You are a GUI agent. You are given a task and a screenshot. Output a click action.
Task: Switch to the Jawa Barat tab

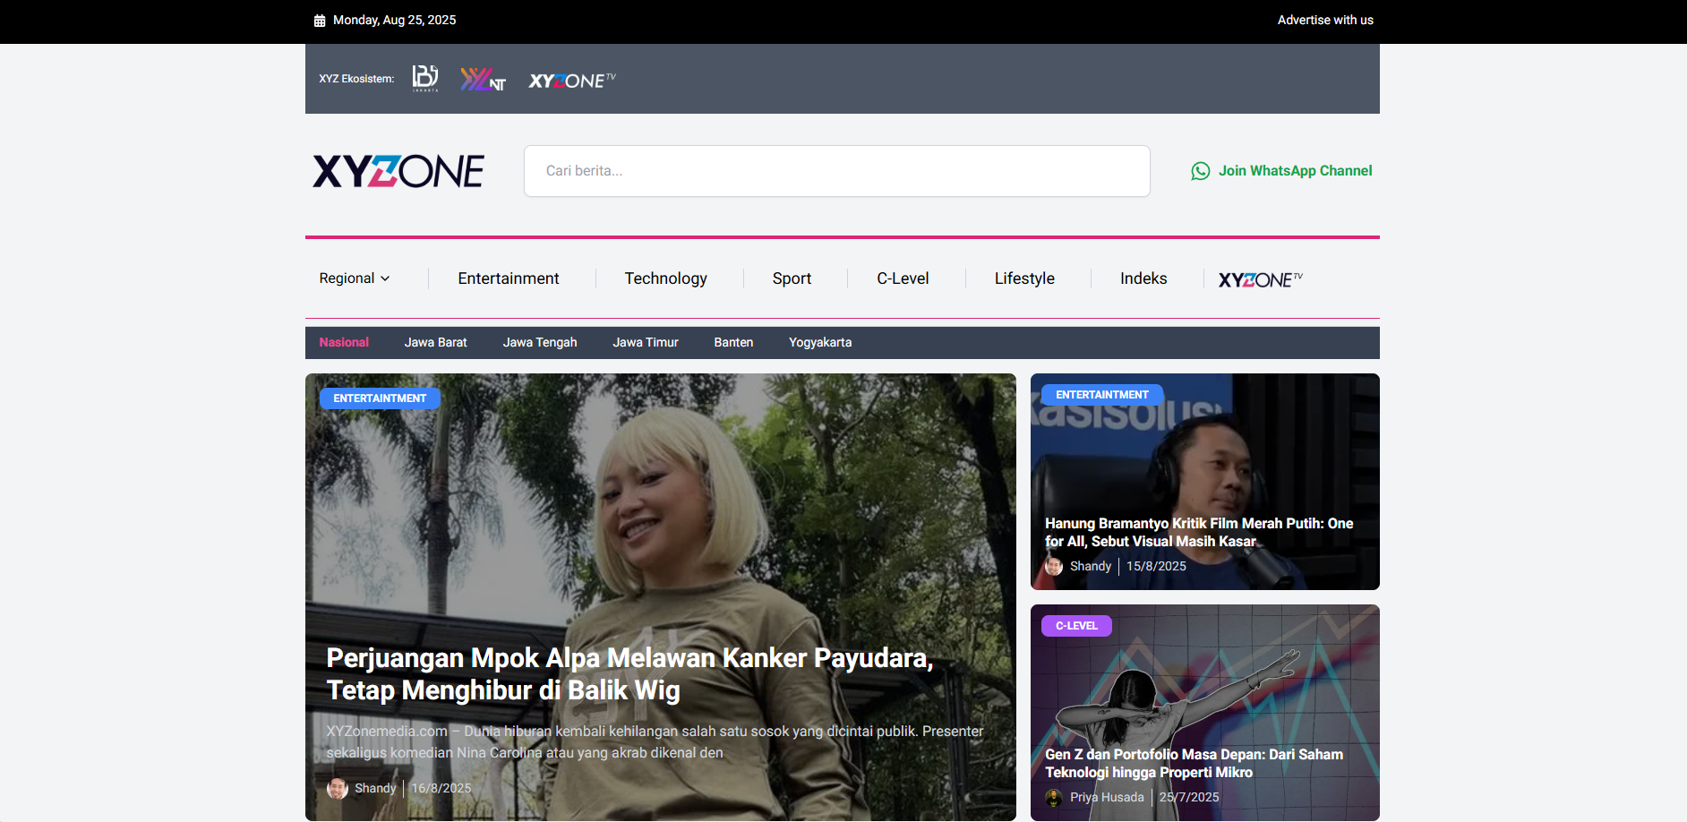click(435, 342)
